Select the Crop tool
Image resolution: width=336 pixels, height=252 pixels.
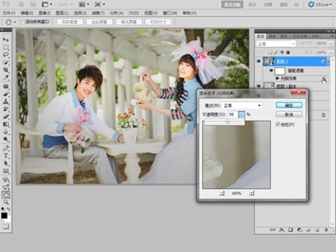6,70
